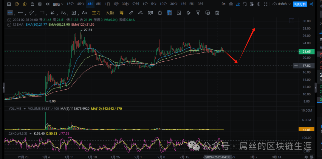The width and height of the screenshot is (322, 159).
Task: Select the fan lines drawing tool
Action: 52,13
